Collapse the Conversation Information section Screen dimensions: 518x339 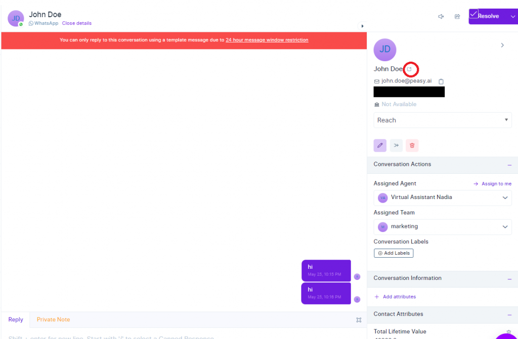click(509, 279)
